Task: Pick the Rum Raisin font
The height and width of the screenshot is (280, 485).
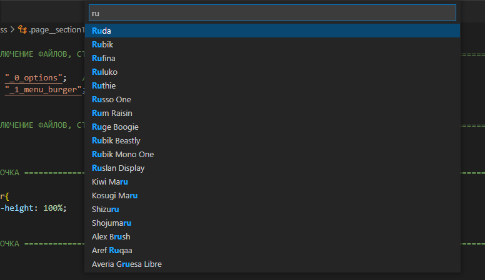Action: [x=272, y=113]
